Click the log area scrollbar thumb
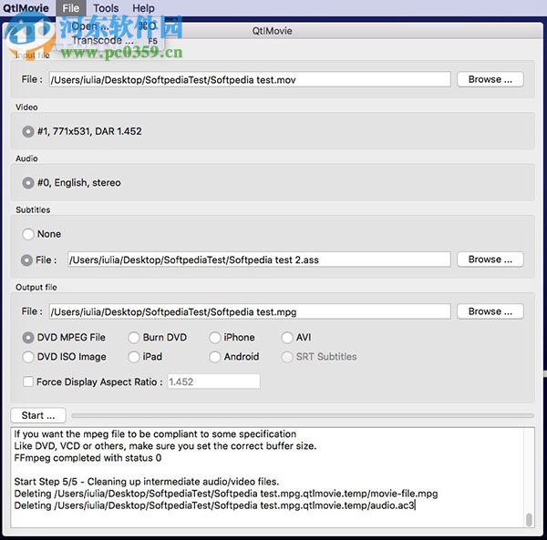 coord(529,519)
